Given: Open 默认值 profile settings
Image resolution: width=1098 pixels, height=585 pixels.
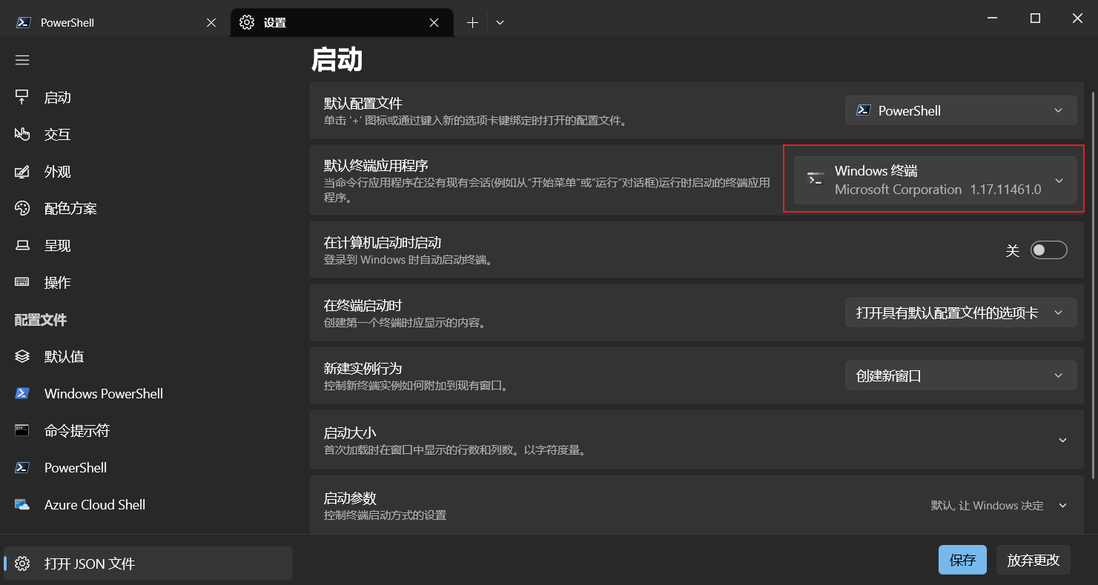Looking at the screenshot, I should click(x=148, y=356).
